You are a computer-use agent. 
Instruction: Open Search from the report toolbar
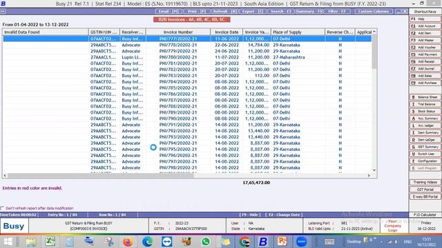[280, 11]
